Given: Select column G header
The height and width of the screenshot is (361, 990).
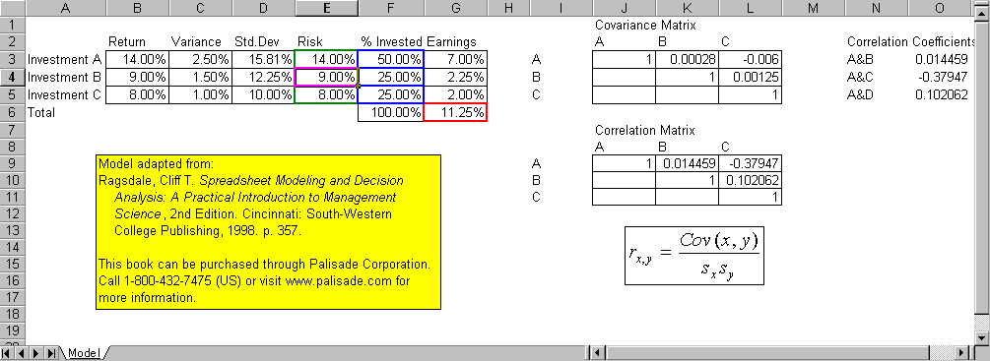Looking at the screenshot, I should (456, 8).
